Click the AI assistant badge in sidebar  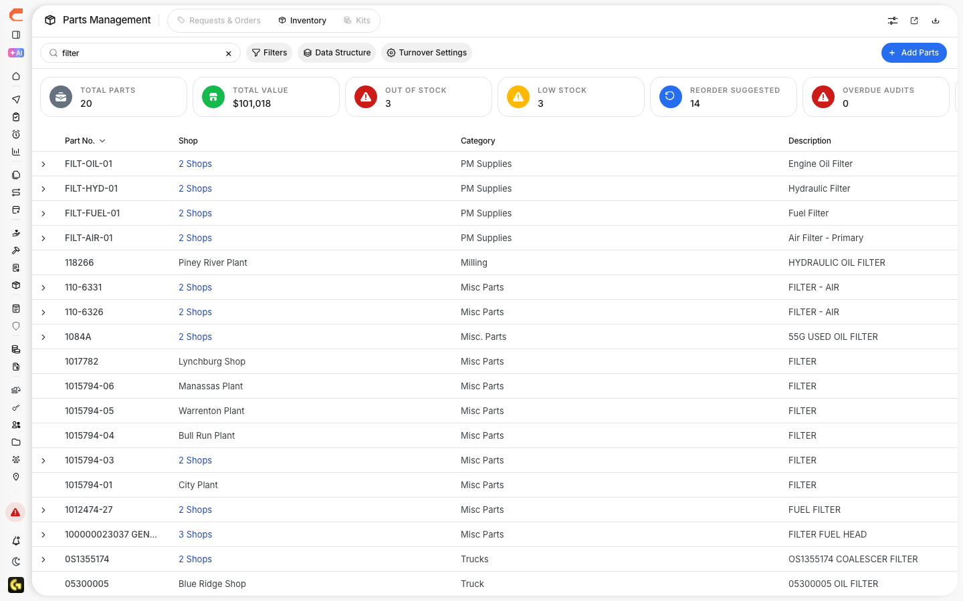16,53
